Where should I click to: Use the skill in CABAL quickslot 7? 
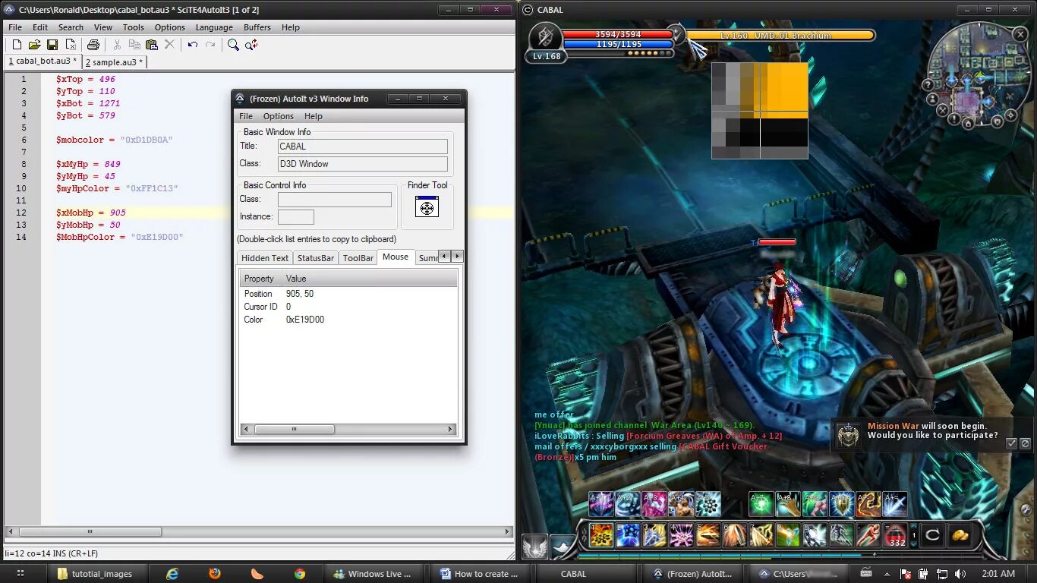(761, 535)
